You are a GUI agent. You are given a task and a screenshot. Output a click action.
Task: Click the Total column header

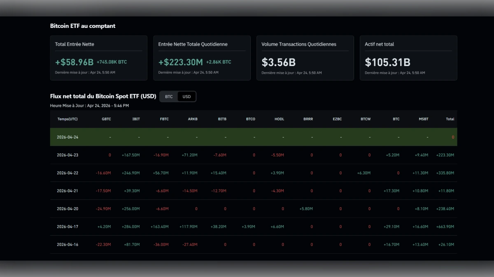pos(449,119)
